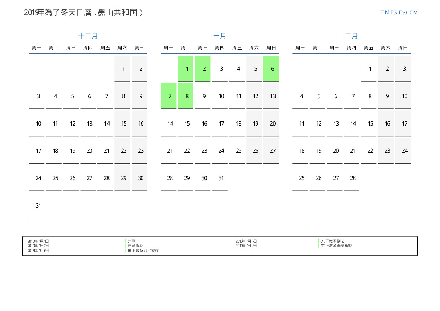Select December 31 in the 十二月 calendar
The image size is (440, 311).
point(38,206)
